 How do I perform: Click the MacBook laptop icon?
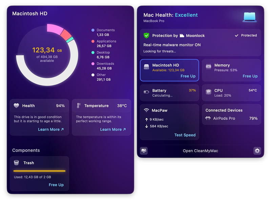(x=250, y=17)
